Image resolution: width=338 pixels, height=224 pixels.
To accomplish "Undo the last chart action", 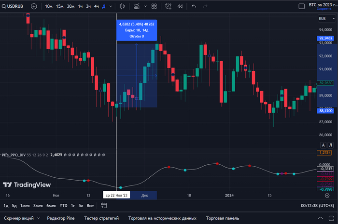I will [194, 6].
